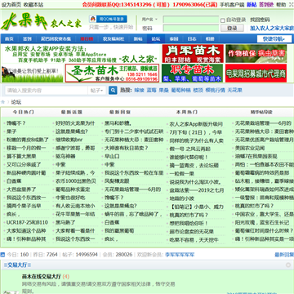
Task: Open 农友福利社 in the navigation bar
Action: point(114,39)
